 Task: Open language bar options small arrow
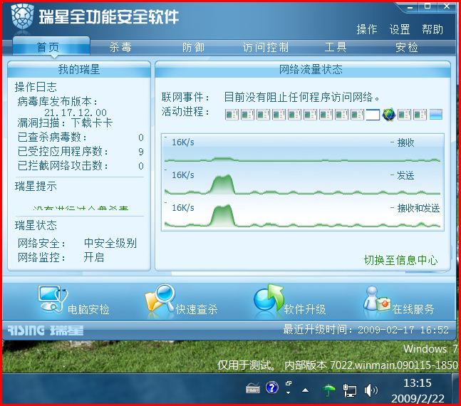(x=289, y=392)
